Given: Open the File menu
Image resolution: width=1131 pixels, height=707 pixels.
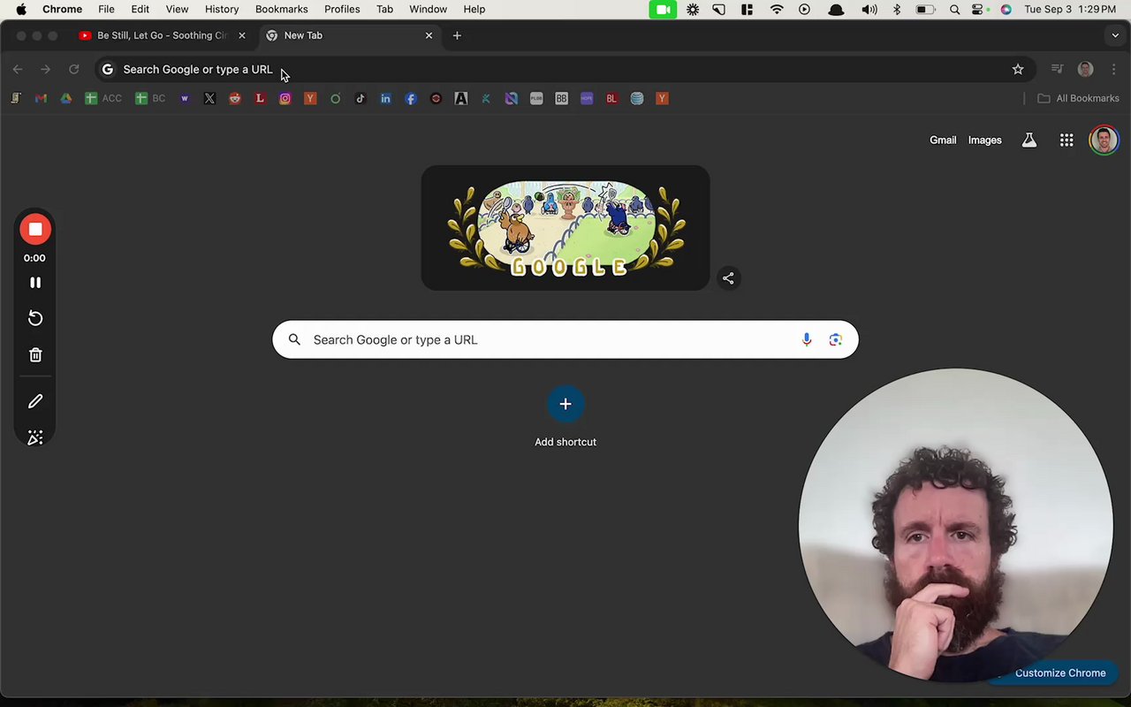Looking at the screenshot, I should 106,9.
